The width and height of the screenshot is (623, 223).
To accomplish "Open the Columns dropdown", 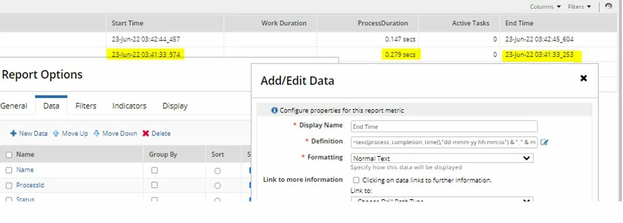I will point(545,7).
